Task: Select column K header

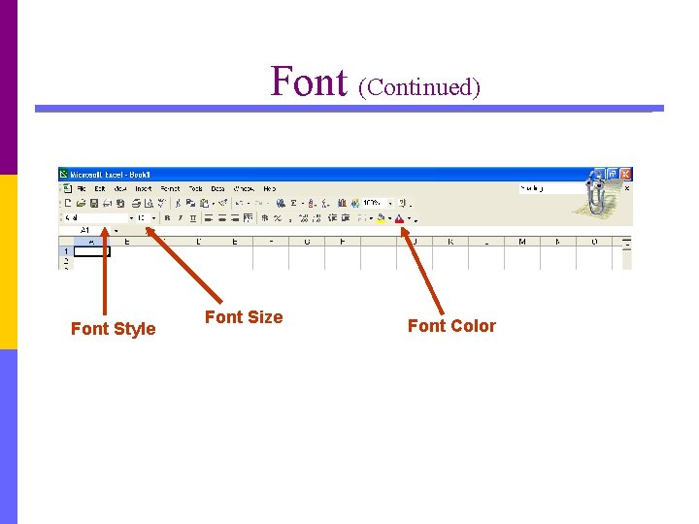Action: tap(450, 242)
